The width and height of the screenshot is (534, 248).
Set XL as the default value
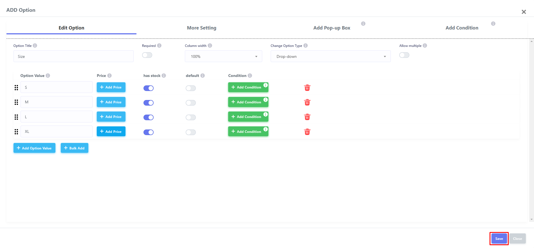(x=191, y=132)
